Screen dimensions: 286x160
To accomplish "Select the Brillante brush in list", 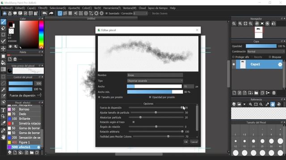I will [24, 119].
